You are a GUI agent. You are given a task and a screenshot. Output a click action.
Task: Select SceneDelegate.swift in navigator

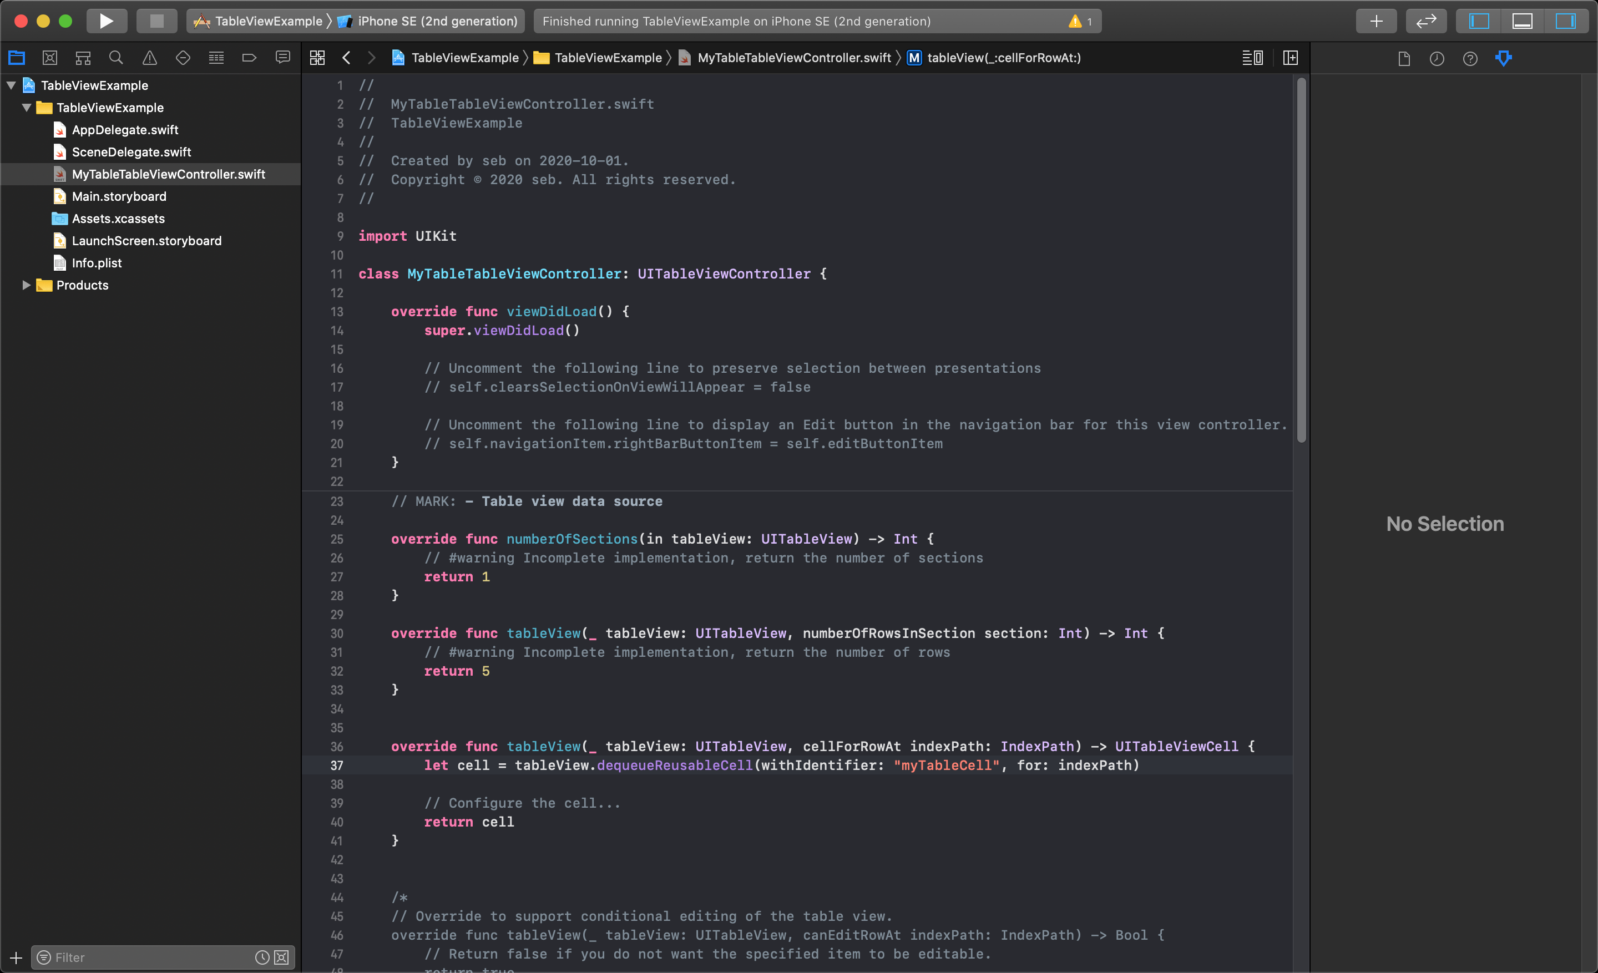131,151
